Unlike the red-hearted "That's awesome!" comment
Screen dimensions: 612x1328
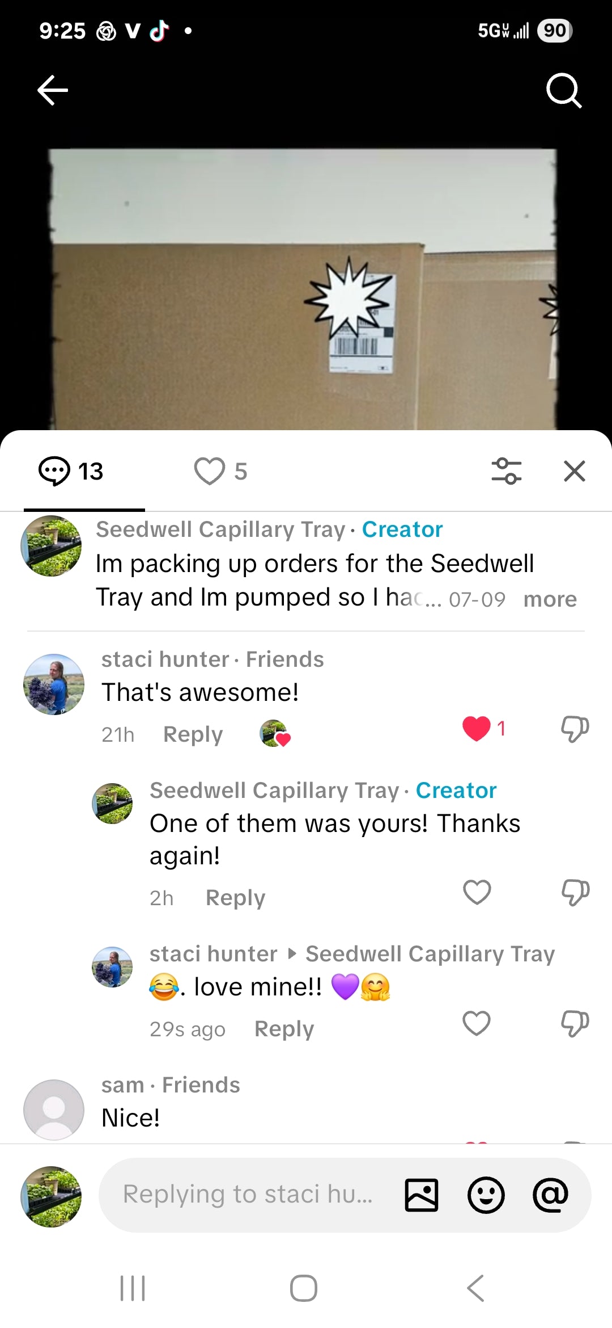click(x=477, y=729)
